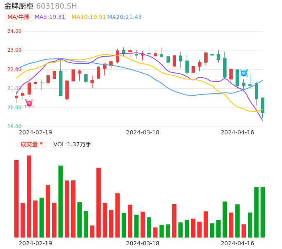Open the 成交量 indicator dropdown
This screenshot has width=282, height=249.
[x=32, y=144]
